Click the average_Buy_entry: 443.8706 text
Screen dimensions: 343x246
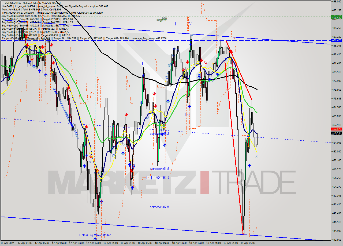click(149, 39)
